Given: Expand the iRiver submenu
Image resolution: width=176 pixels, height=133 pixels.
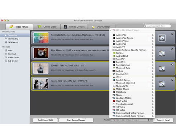Looking at the screenshot, I should point(132,77).
